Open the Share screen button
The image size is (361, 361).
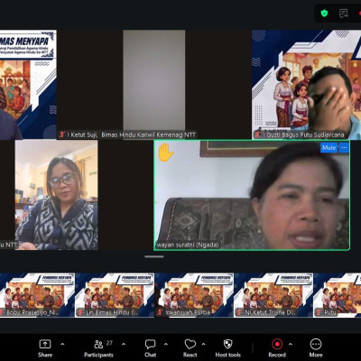(45, 348)
